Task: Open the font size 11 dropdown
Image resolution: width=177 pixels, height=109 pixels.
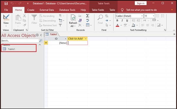Action: coord(153,16)
